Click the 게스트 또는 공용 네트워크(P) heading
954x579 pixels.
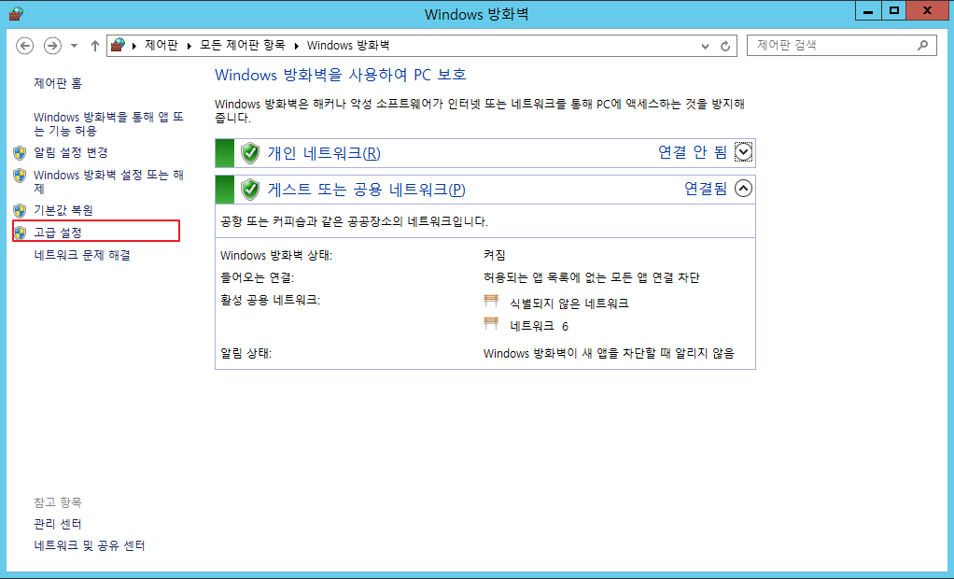click(367, 190)
